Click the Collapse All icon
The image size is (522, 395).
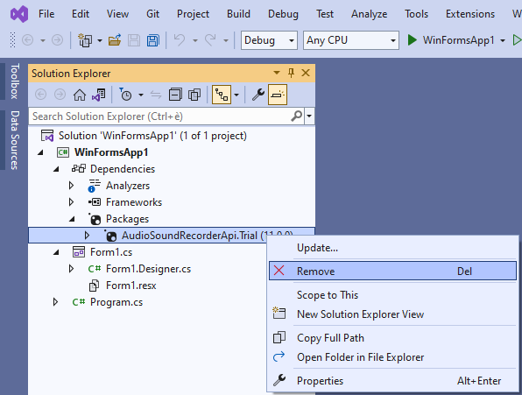tap(175, 95)
